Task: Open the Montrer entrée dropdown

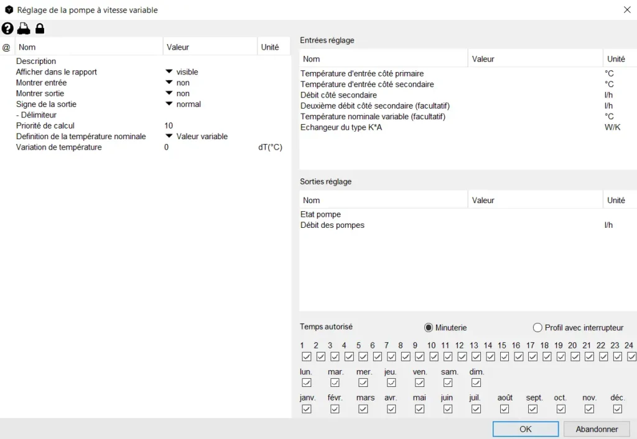Action: 169,83
